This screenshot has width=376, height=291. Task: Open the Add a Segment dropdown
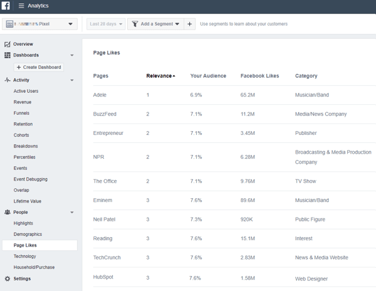pyautogui.click(x=155, y=24)
